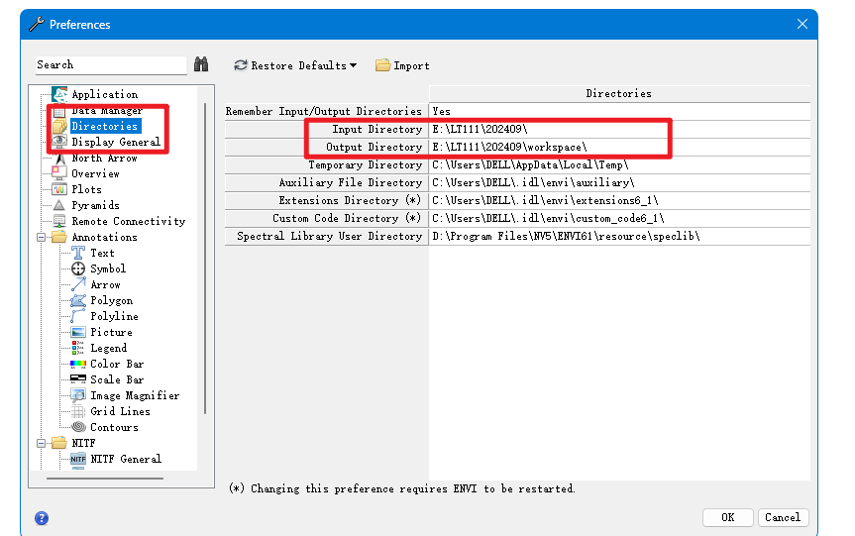Click the Image Magnifier icon
Screen dimensions: 855x536
[78, 394]
